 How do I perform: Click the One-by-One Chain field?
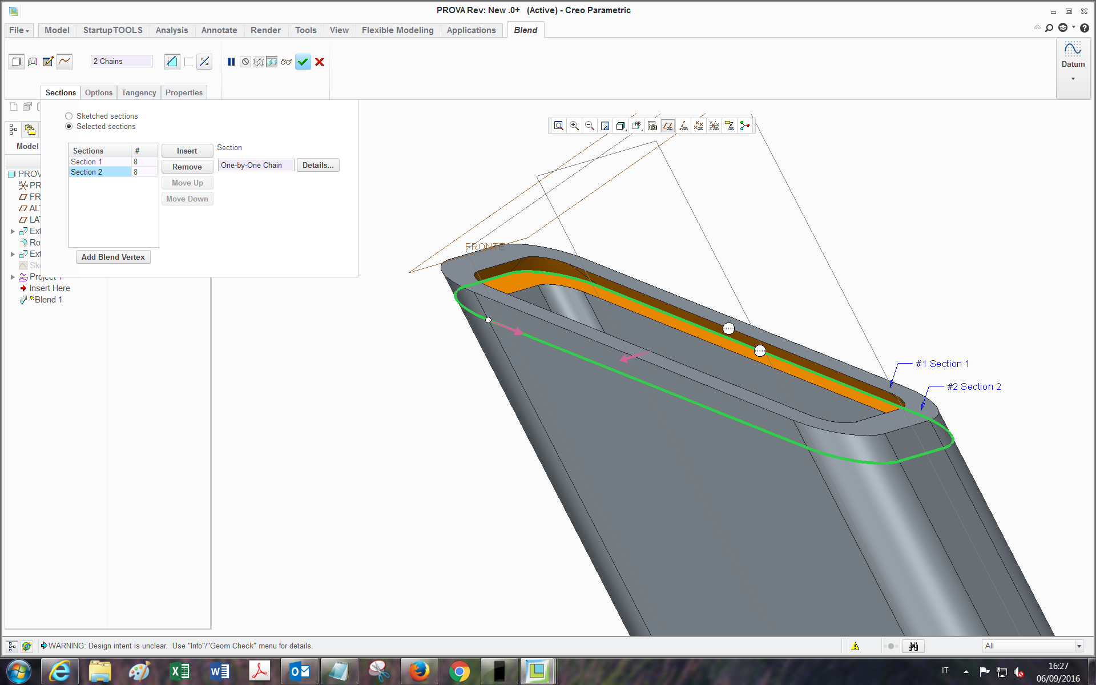256,165
